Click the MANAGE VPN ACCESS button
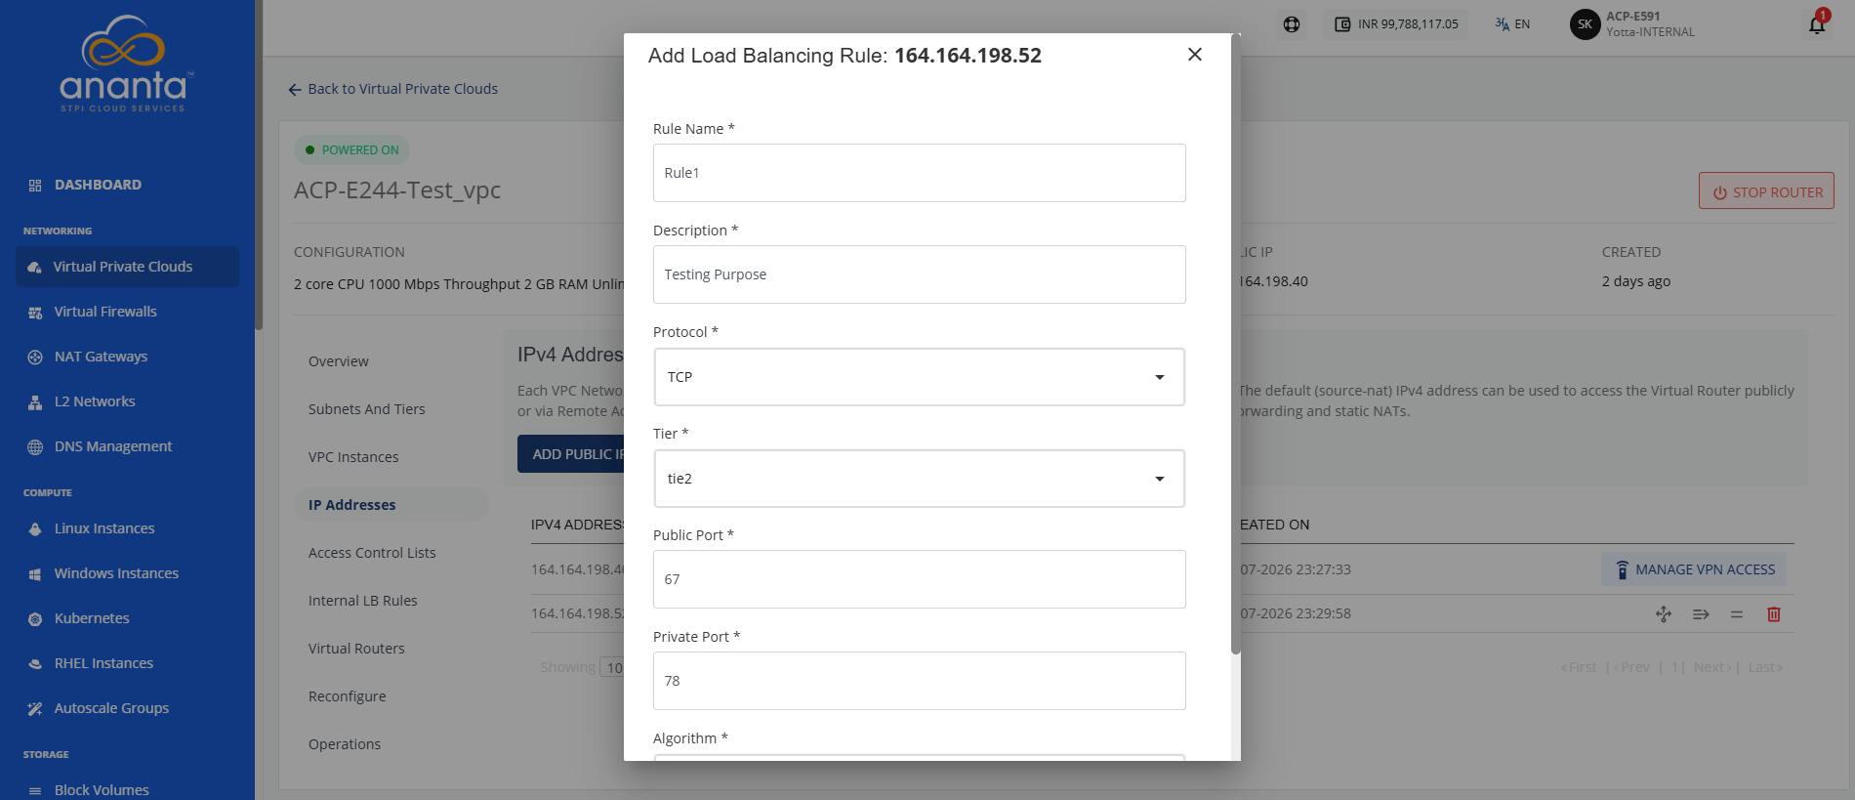This screenshot has width=1855, height=800. (1694, 569)
